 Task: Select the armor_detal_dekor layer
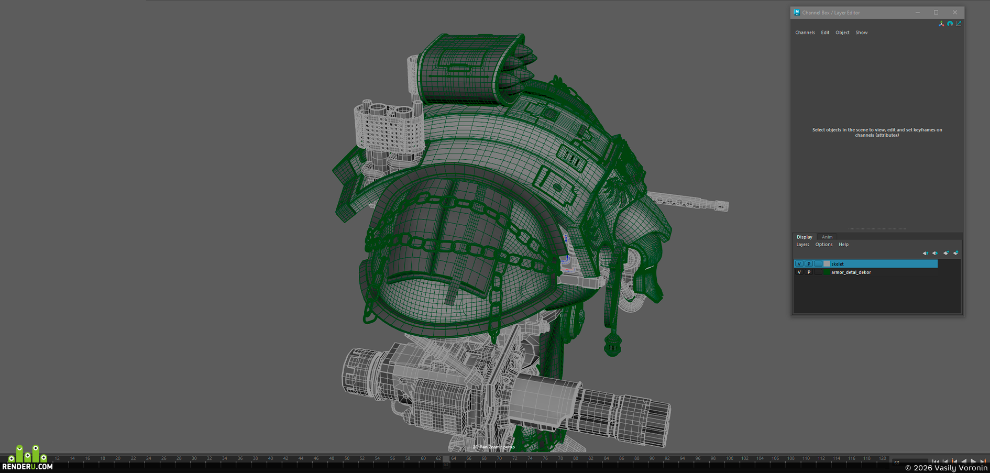(866, 272)
